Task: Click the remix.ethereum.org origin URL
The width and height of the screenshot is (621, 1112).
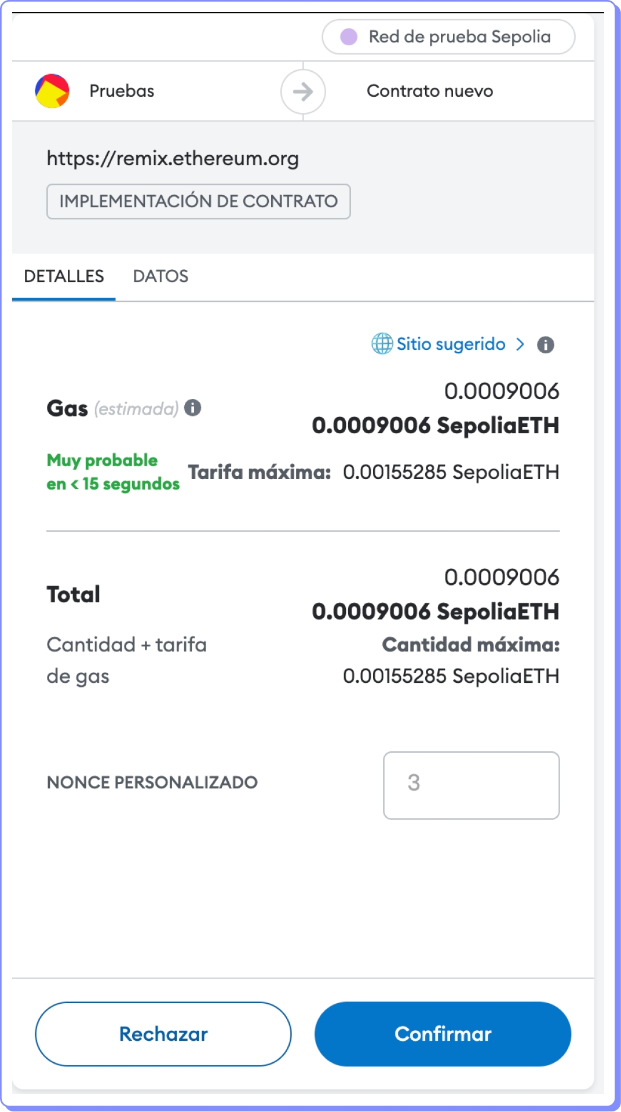Action: click(x=173, y=158)
